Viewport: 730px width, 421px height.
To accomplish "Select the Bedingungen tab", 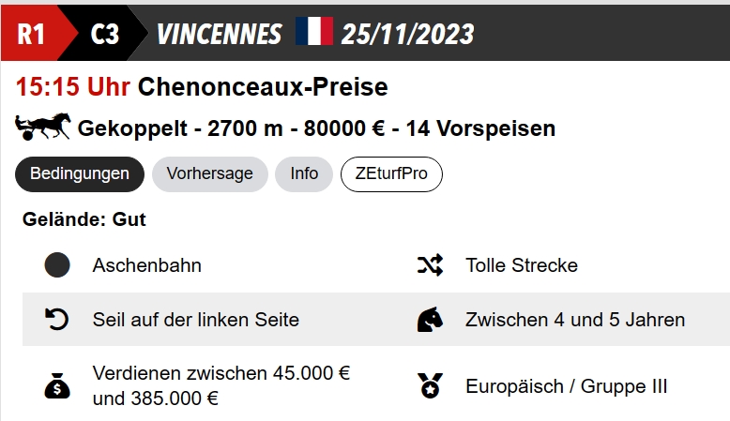I will coord(80,174).
